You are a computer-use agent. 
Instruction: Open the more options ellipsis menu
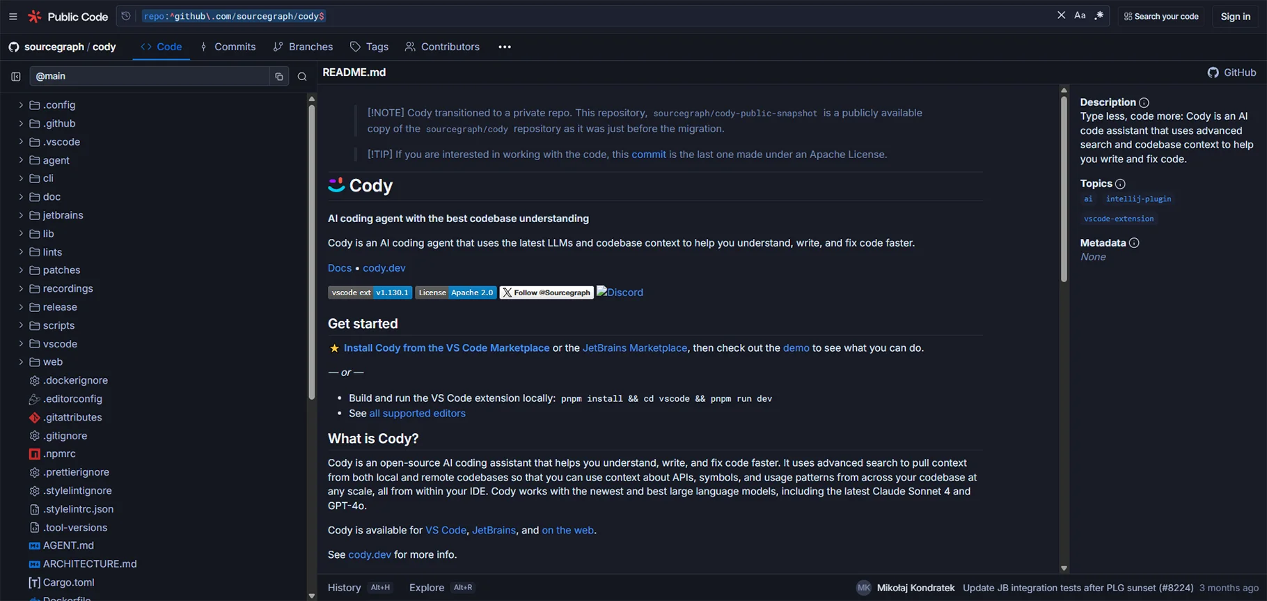point(505,47)
